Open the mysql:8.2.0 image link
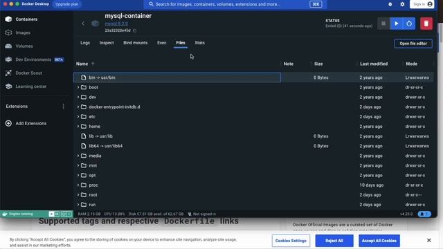Screen dimensions: 443x249 (116, 24)
